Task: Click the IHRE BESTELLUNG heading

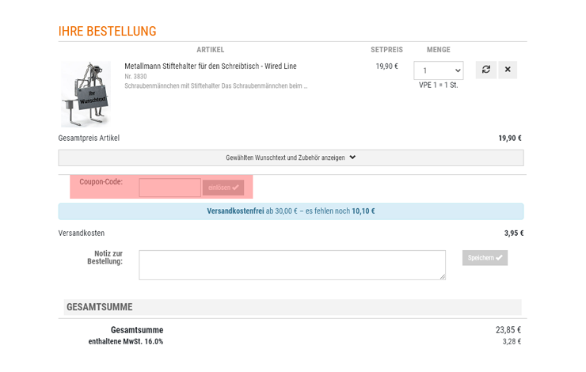Action: pos(107,31)
